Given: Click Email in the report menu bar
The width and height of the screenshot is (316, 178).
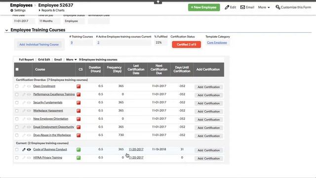Looking at the screenshot, I should click(58, 59).
